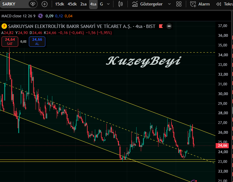The image size is (233, 182).
Task: Click the 34,00 price axis label
Action: click(223, 55)
